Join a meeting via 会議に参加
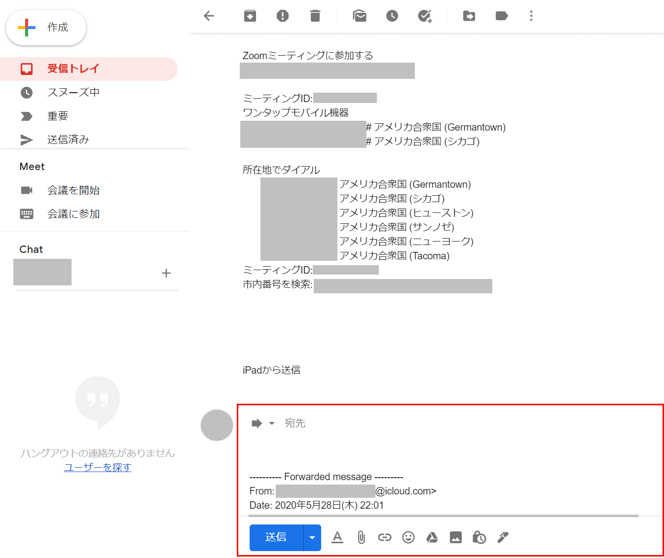This screenshot has width=664, height=558. coord(74,214)
